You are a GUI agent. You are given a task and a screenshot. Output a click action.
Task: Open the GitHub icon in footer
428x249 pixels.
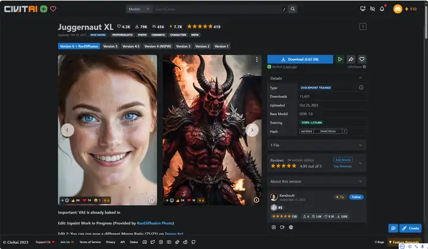coord(194,242)
